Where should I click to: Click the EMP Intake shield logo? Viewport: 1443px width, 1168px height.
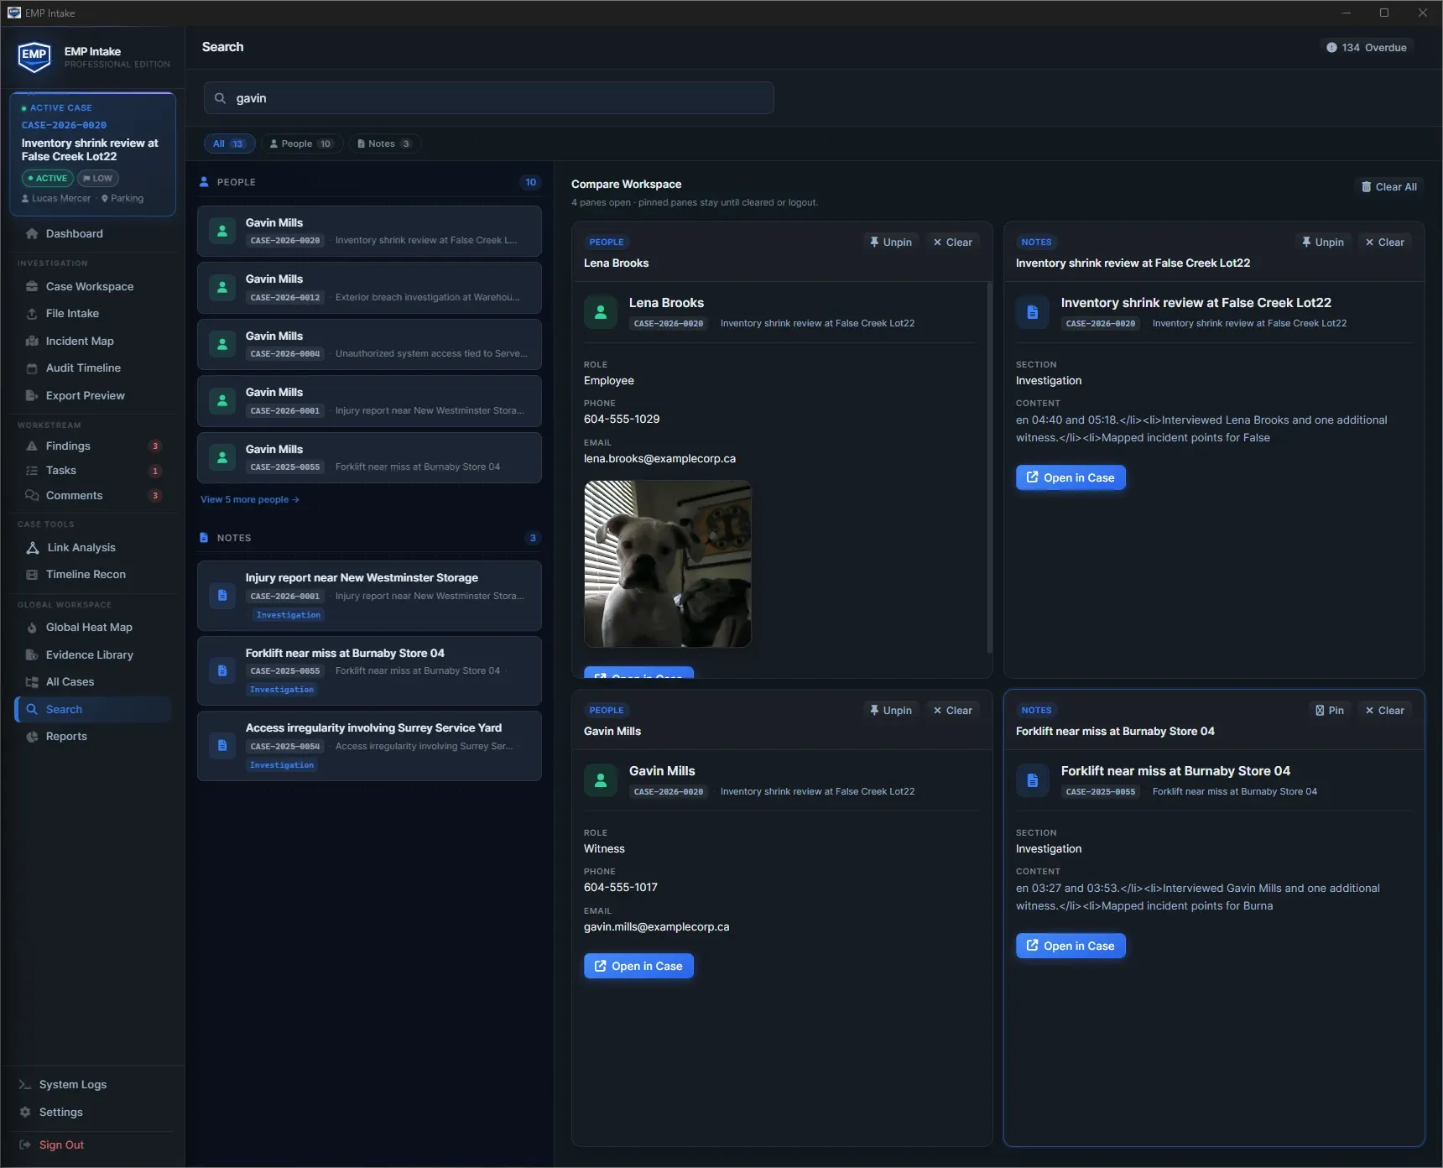[x=34, y=56]
